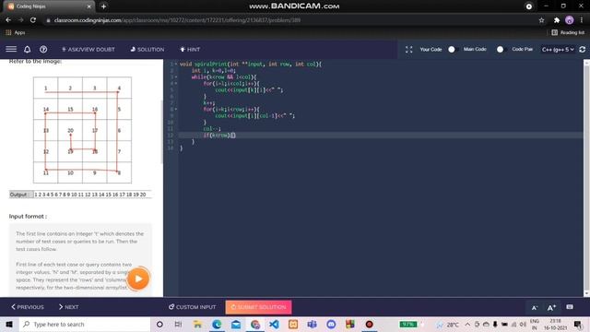The image size is (590, 332).
Task: Increase the editor font size
Action: (551, 307)
